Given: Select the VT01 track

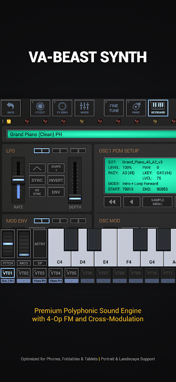Looking at the screenshot, I should coord(8,273).
